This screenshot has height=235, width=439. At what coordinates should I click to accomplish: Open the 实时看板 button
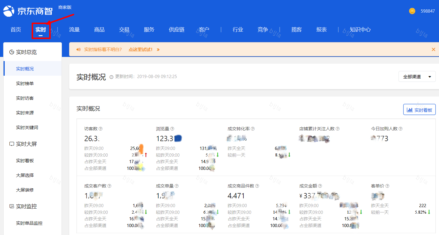tap(419, 110)
